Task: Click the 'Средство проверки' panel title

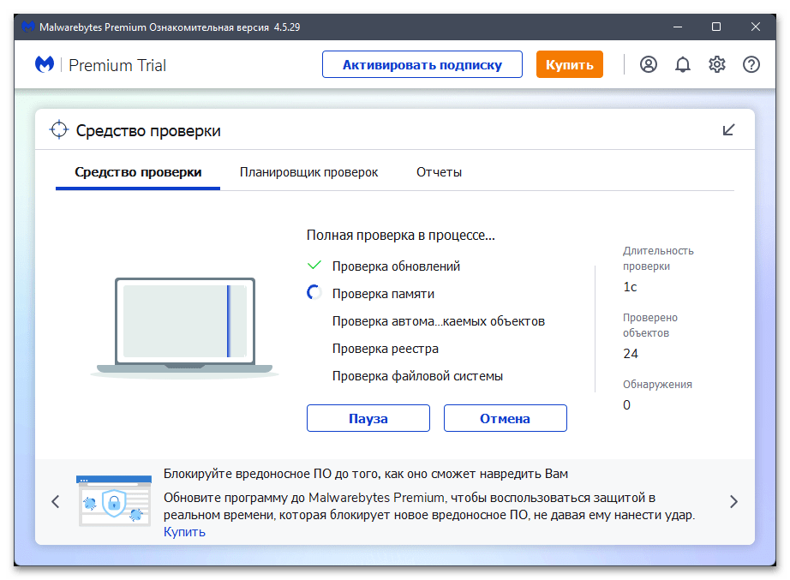Action: click(148, 131)
